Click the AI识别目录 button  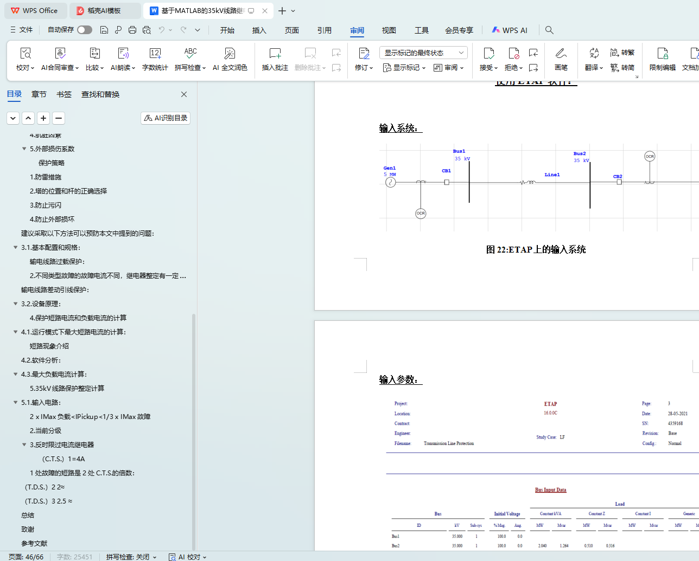166,118
